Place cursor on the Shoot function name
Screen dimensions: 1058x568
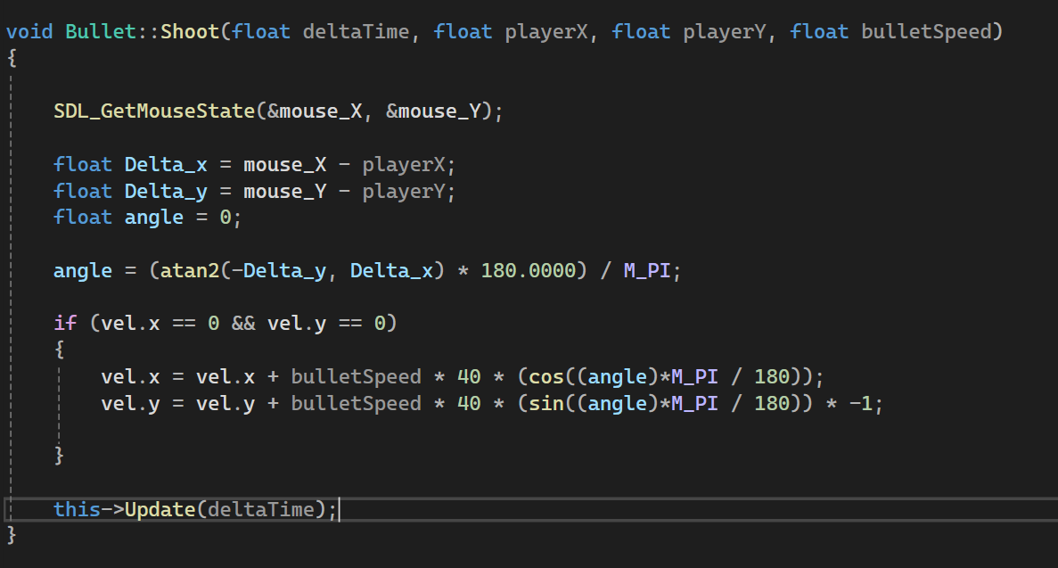(190, 32)
